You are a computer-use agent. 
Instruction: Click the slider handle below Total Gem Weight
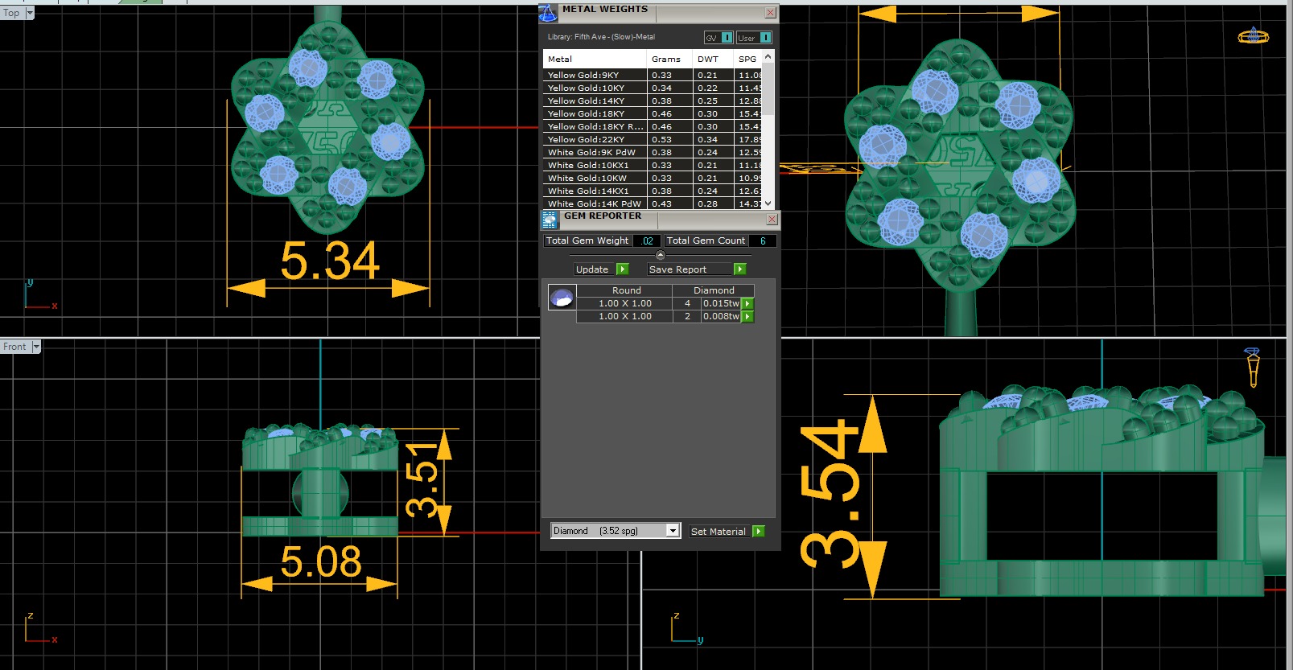661,255
